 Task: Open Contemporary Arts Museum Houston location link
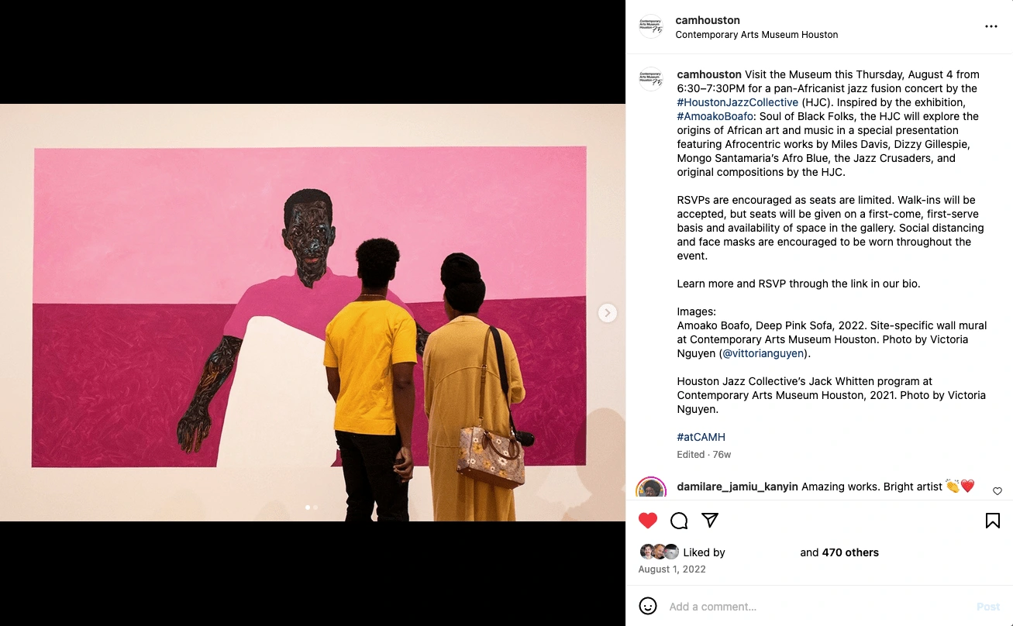click(x=756, y=35)
